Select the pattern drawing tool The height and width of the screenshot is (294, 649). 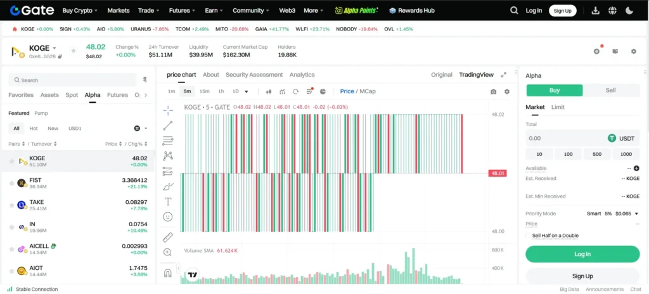coord(168,156)
